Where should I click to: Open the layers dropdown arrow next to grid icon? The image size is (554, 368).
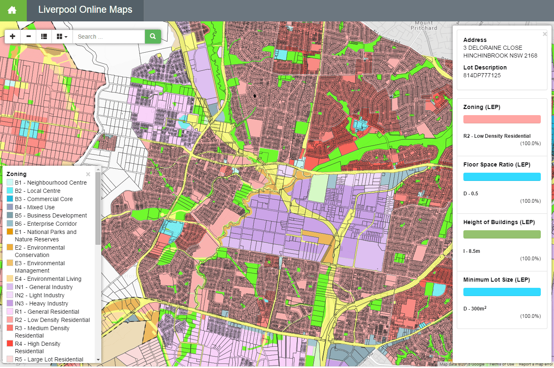[x=65, y=36]
